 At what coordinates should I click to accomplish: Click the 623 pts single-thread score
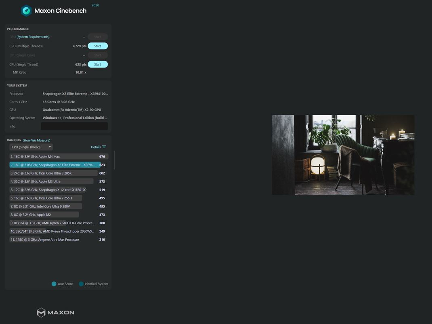81,65
